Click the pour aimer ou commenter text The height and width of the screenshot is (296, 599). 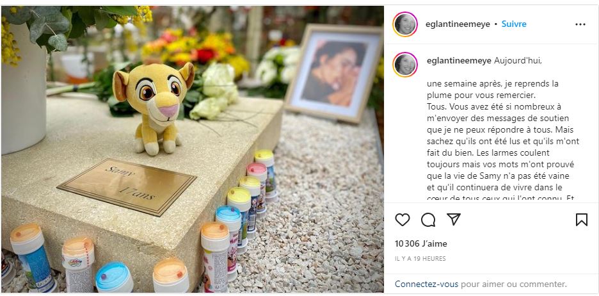pos(514,284)
